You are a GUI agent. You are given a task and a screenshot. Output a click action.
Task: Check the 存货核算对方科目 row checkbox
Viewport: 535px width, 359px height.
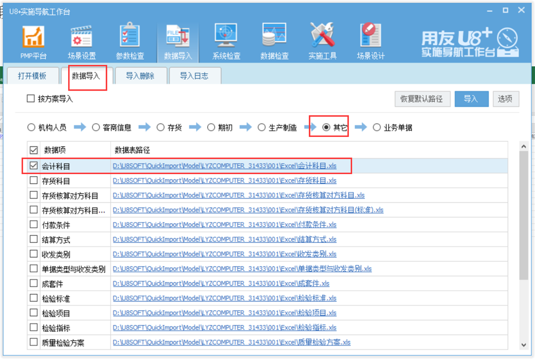[x=34, y=195]
